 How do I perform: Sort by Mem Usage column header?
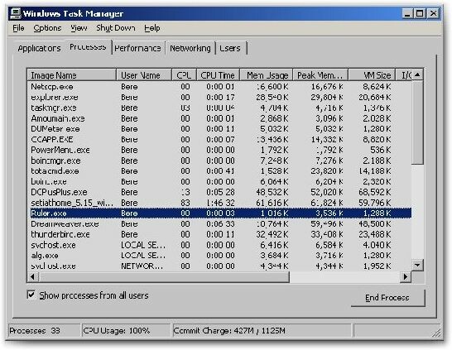(x=267, y=75)
